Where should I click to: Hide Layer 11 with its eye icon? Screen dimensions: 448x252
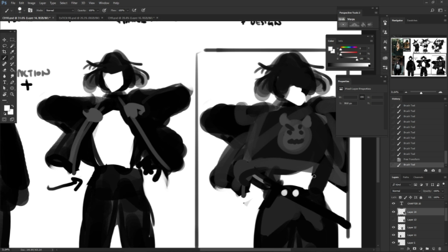pyautogui.click(x=393, y=235)
